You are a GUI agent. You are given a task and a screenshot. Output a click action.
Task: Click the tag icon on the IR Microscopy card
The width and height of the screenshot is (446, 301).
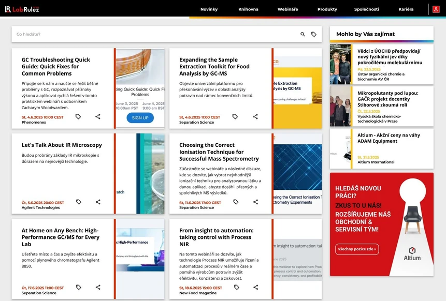78,202
